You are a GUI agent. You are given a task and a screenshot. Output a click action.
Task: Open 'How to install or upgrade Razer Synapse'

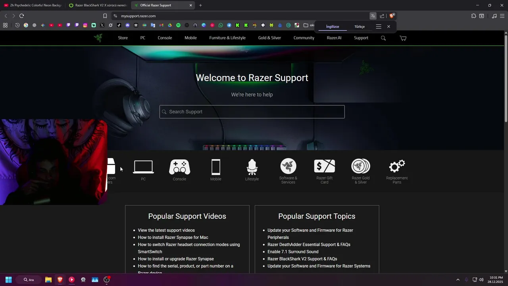coord(176,259)
